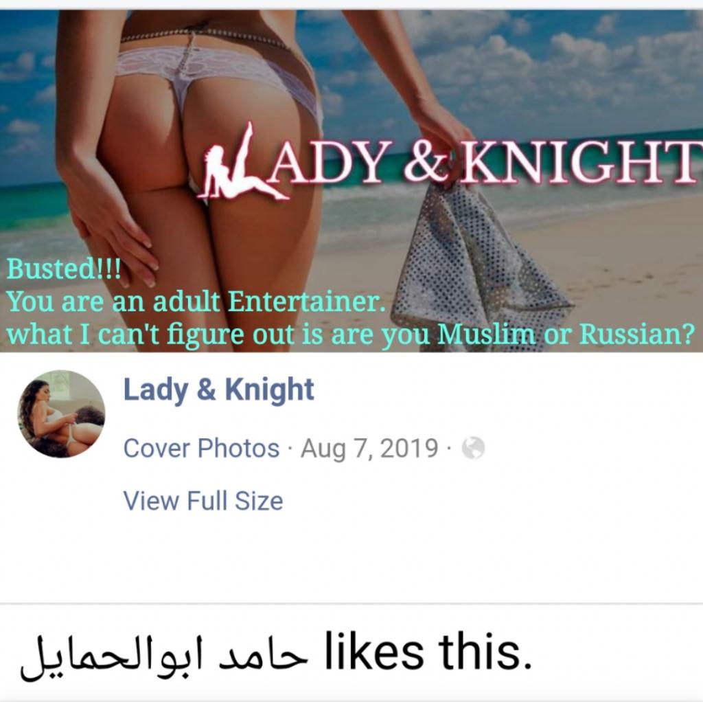The image size is (703, 702).
Task: Click the divider line above the likes row
Action: 351,604
